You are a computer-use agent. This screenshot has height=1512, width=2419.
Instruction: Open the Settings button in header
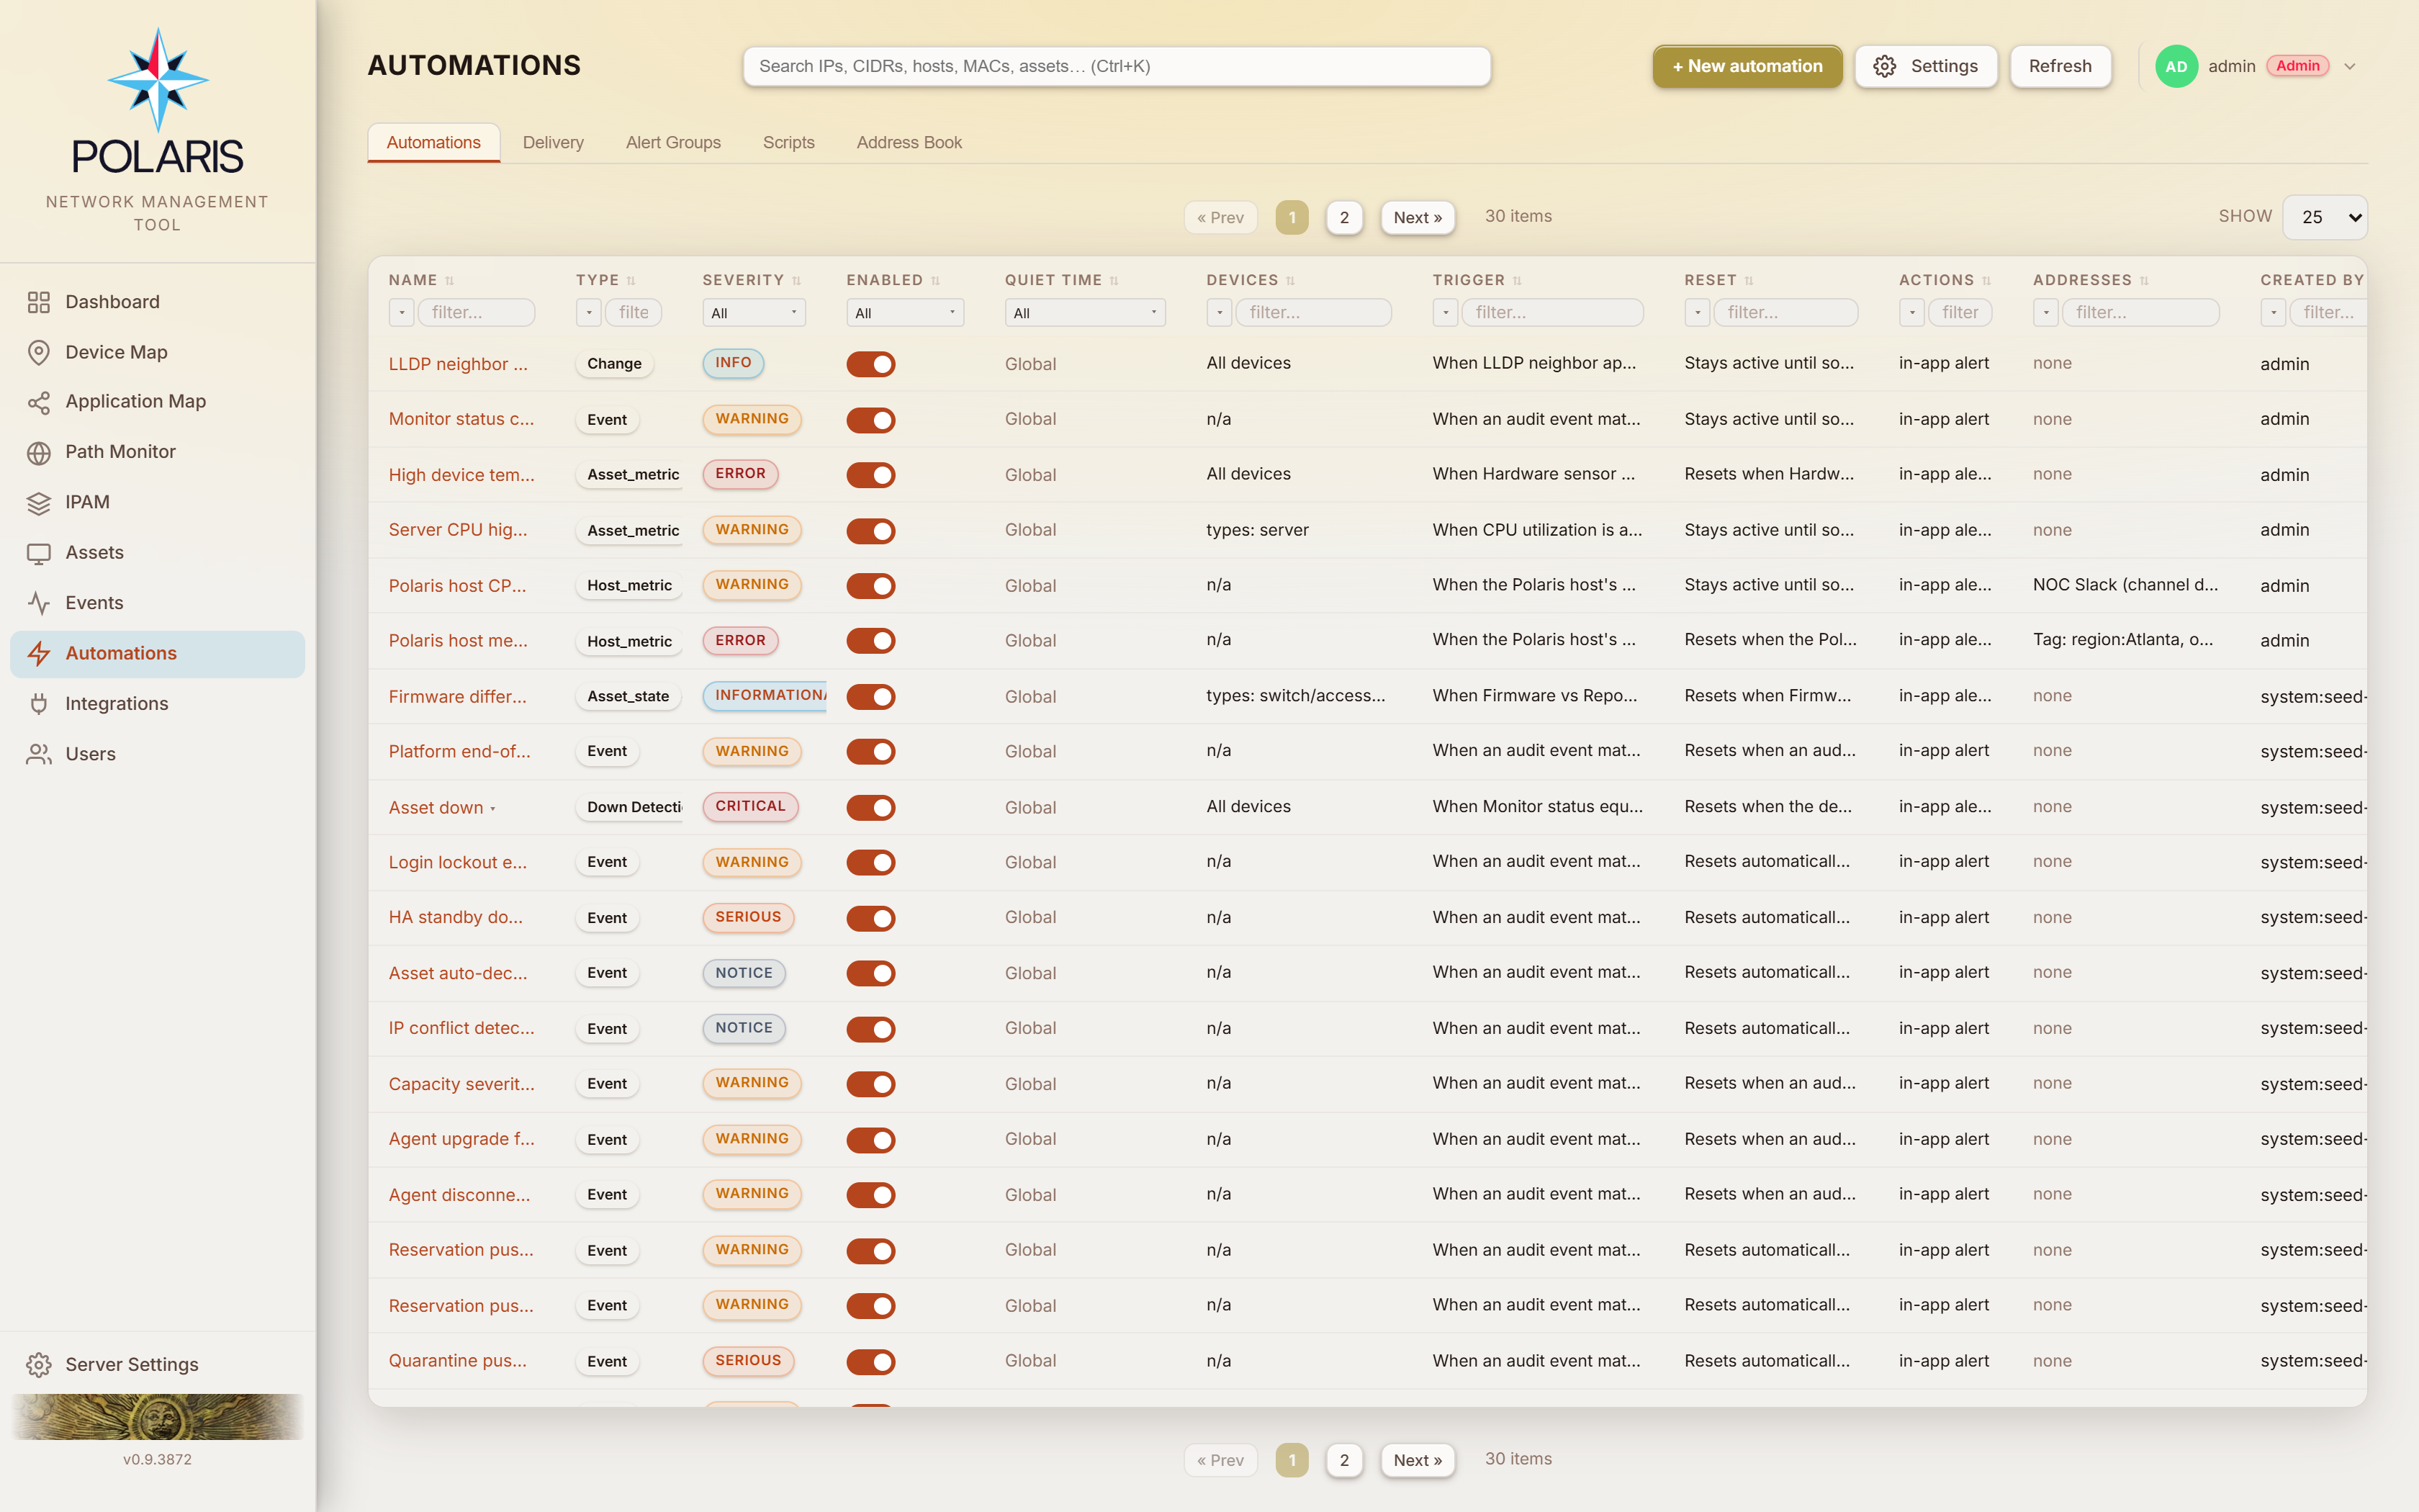[x=1925, y=66]
